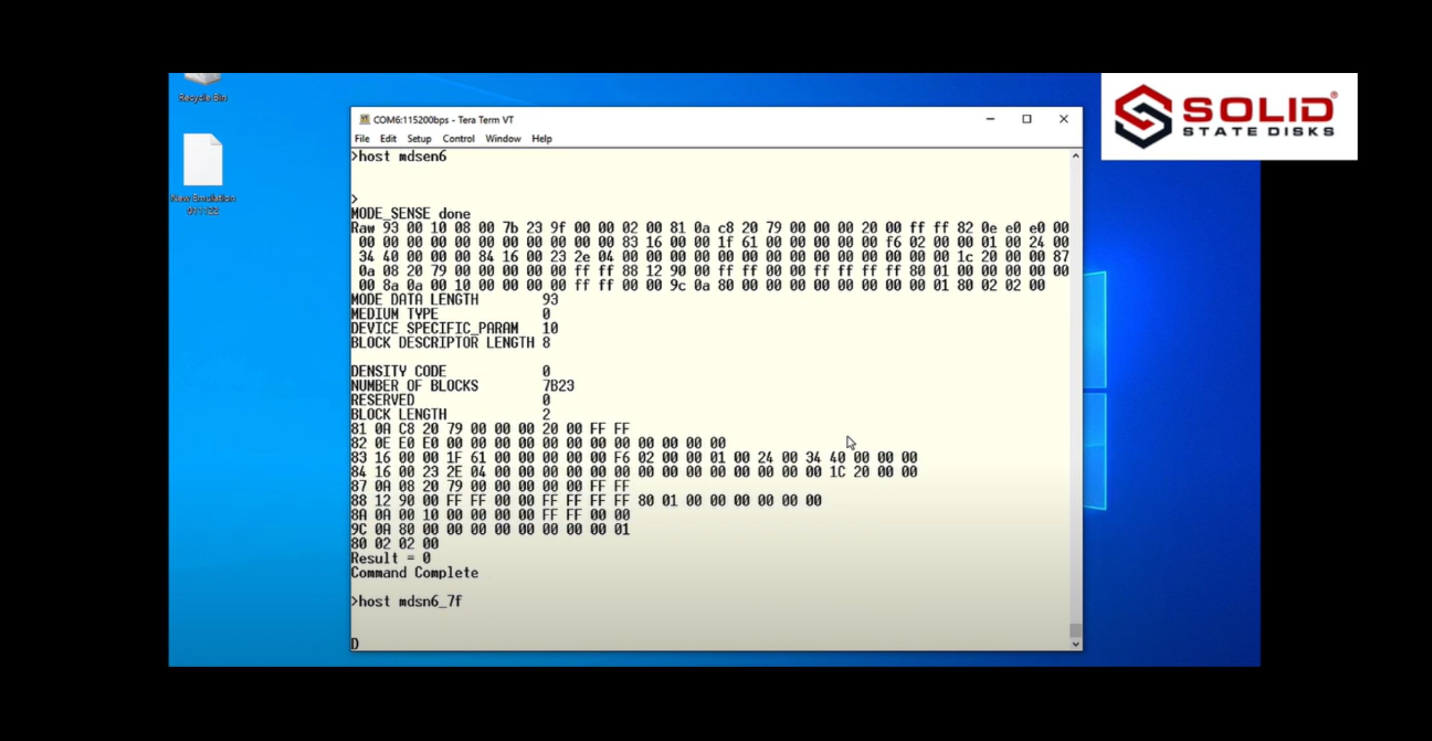The height and width of the screenshot is (741, 1432).
Task: Click the 'host mdsn6_7f' command line
Action: (406, 602)
